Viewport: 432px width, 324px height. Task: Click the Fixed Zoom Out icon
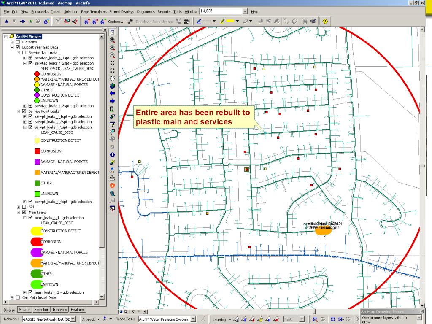(112, 70)
